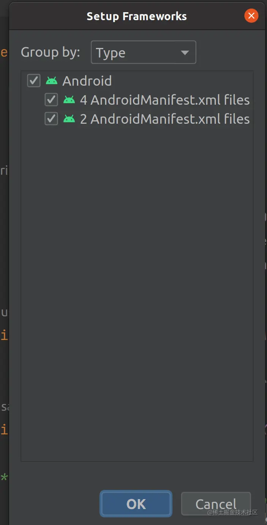Select the Android tree node label

pyautogui.click(x=87, y=81)
